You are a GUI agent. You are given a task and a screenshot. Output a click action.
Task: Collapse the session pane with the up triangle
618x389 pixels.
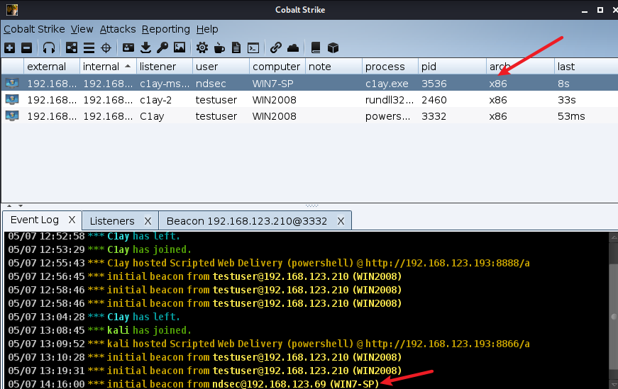[9, 205]
